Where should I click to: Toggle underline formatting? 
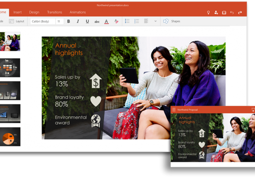pyautogui.click(x=87, y=21)
